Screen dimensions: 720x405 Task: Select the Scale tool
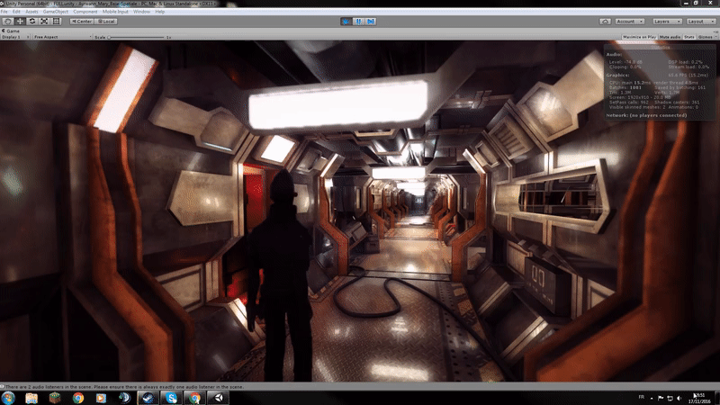(x=44, y=21)
